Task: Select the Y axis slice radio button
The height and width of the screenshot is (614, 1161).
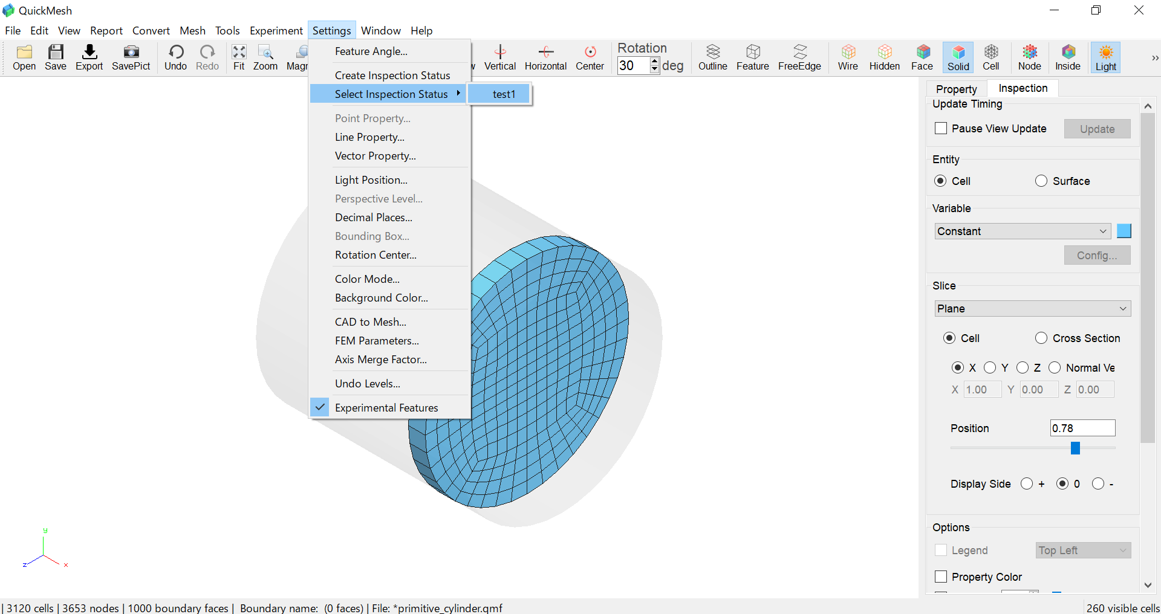Action: pos(990,367)
